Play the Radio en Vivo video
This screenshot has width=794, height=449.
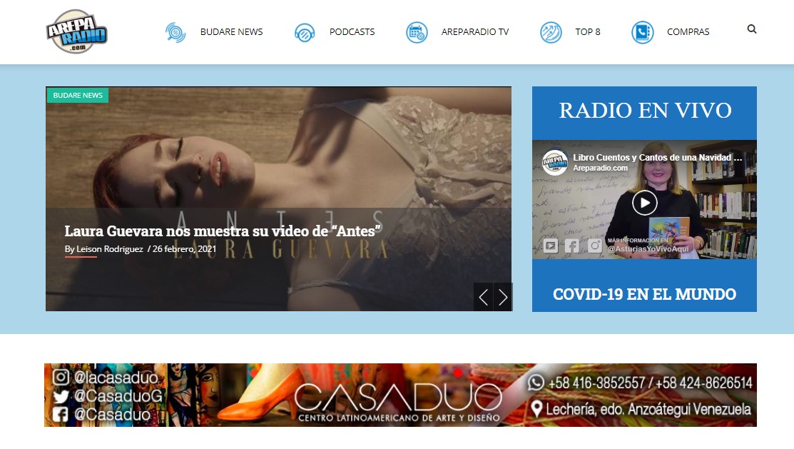click(x=645, y=203)
